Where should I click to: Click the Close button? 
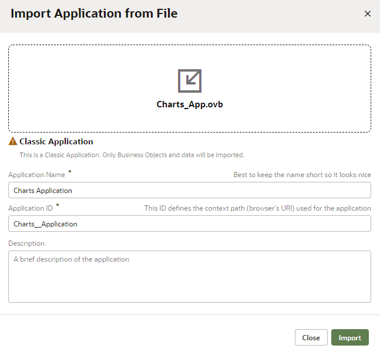pyautogui.click(x=311, y=337)
